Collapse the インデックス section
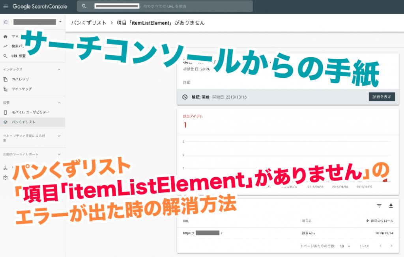 (59, 69)
